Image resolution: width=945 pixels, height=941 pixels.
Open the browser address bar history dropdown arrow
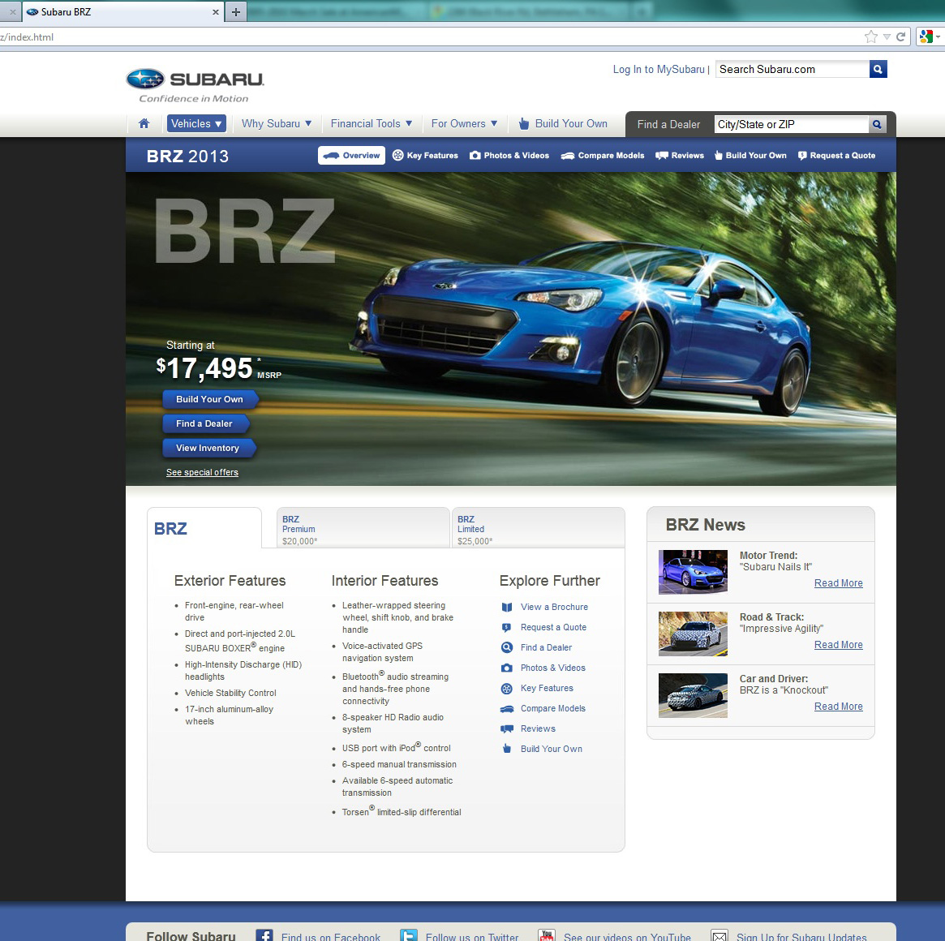tap(887, 37)
